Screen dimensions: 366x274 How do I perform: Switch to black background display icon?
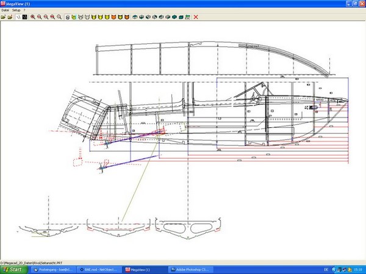24,17
